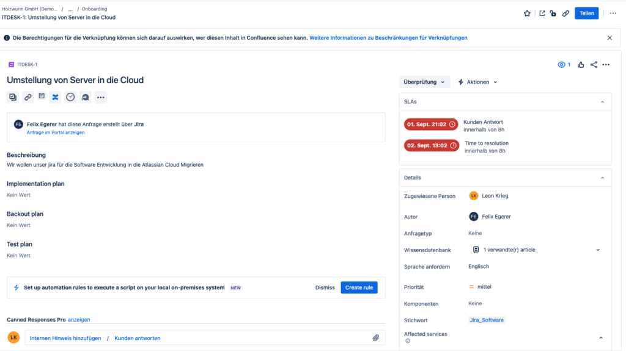Click Internen Hinweis hinzufügen
Viewport: 626px width, 351px height.
pos(65,338)
